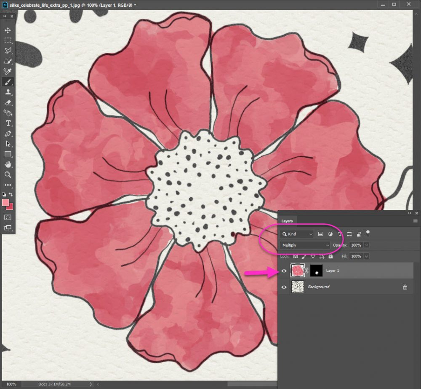Select the Zoom tool in toolbar
This screenshot has width=421, height=389.
(8, 174)
